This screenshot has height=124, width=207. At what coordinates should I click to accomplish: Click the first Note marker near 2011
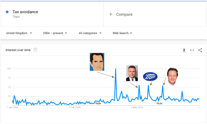(x=98, y=103)
